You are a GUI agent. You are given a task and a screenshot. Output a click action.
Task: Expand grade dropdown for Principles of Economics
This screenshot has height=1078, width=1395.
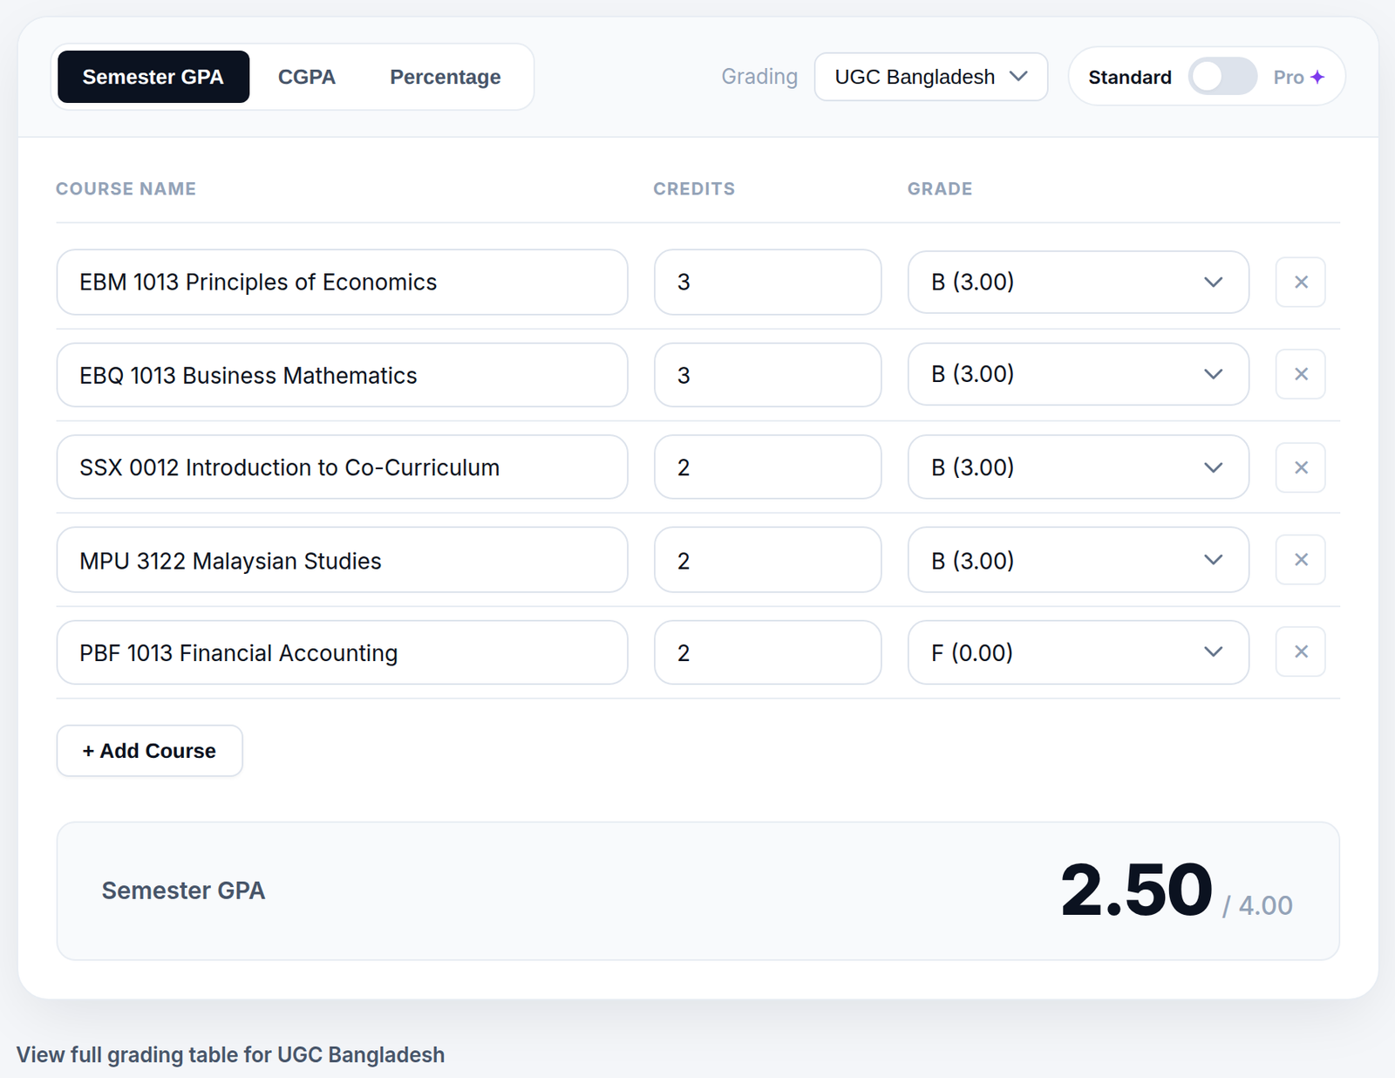[1079, 282]
